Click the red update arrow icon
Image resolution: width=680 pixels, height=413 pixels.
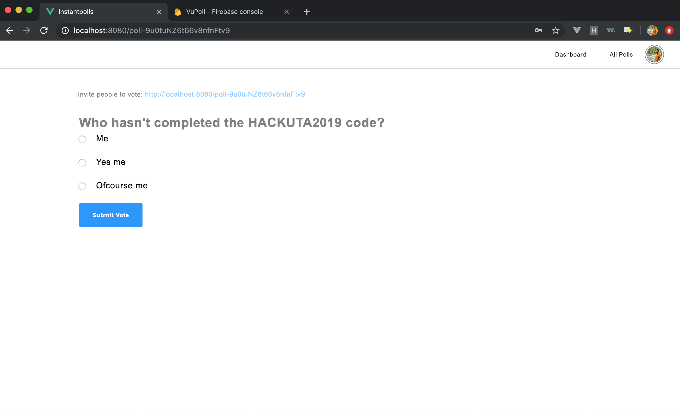pyautogui.click(x=669, y=30)
